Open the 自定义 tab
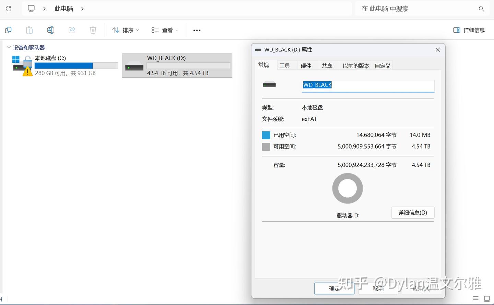Screen dimensions: 494x305 point(383,66)
